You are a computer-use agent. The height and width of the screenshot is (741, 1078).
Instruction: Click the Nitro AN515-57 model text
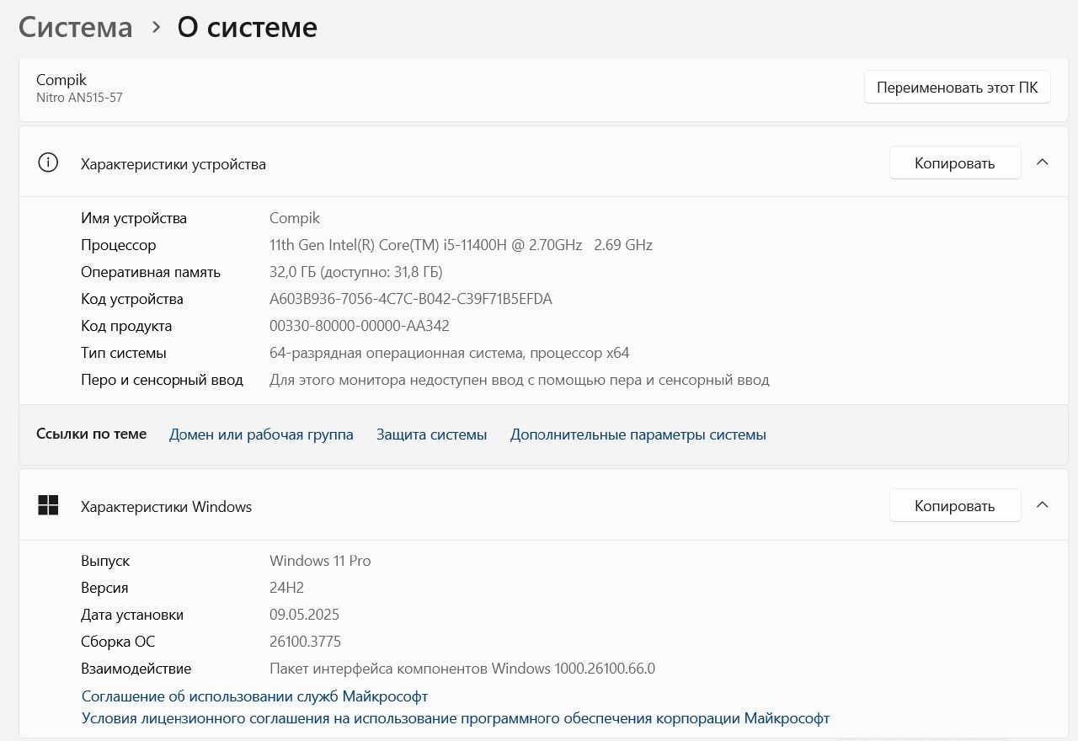click(79, 98)
